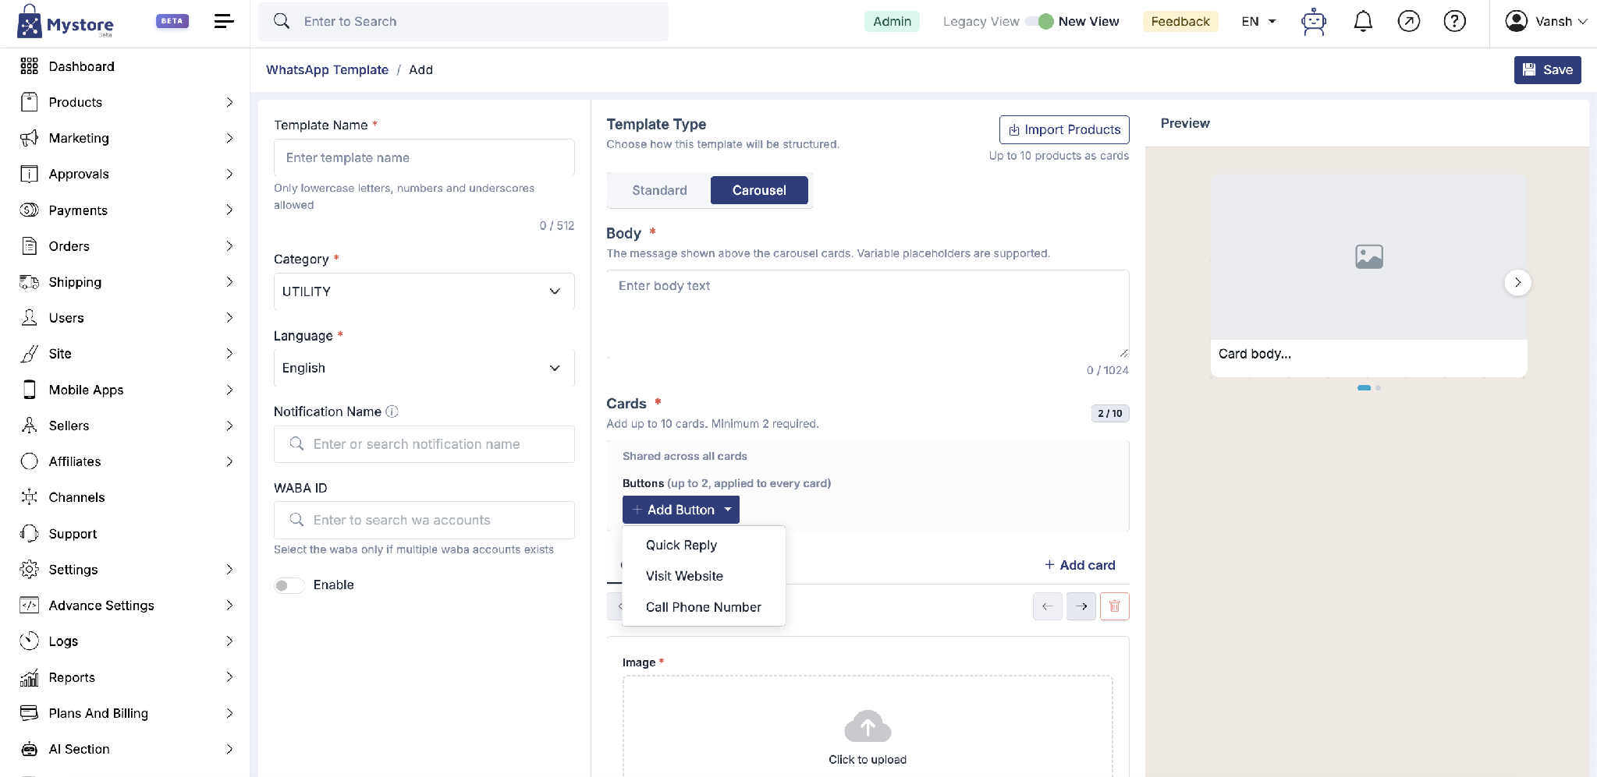Click the Channels network icon
Screen dimensions: 1597x777
[29, 496]
